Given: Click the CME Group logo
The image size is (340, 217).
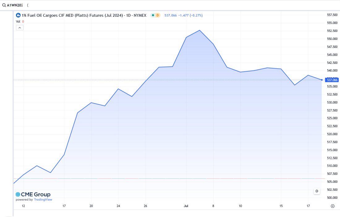Looking at the screenshot, I should [x=33, y=194].
